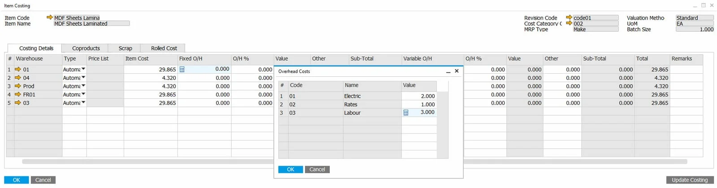Open calculator icon beside Labour value
This screenshot has width=717, height=188.
click(x=406, y=113)
